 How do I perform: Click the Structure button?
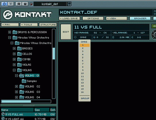pos(48,25)
